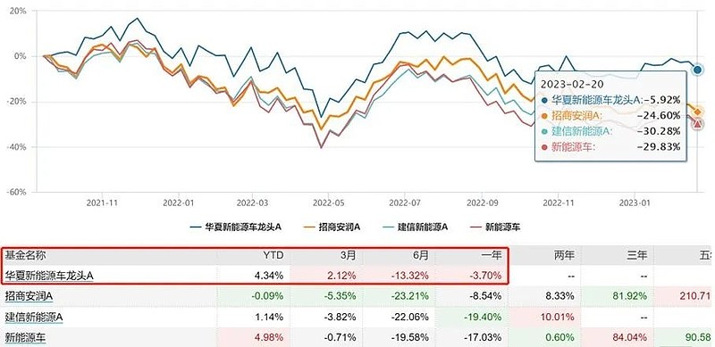The height and width of the screenshot is (347, 715).
Task: Click the orange diamond marker at chart end
Action: click(697, 112)
